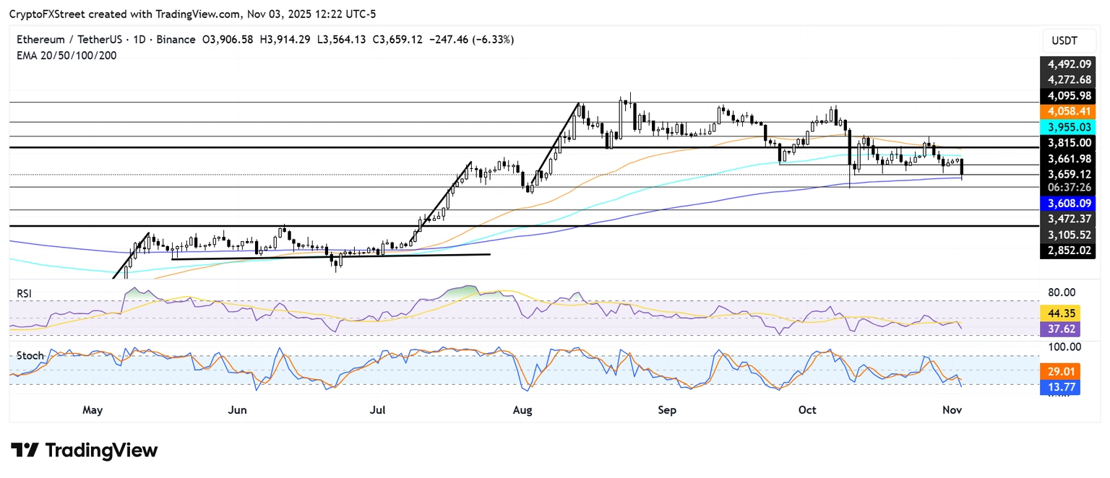The width and height of the screenshot is (1110, 478).
Task: Select the EMA 20/50/100/200 indicator legend
Action: coord(66,55)
